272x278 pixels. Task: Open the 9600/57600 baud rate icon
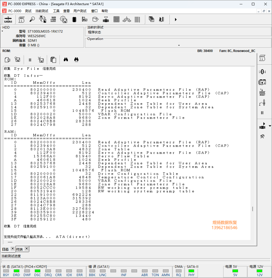click(x=53, y=19)
